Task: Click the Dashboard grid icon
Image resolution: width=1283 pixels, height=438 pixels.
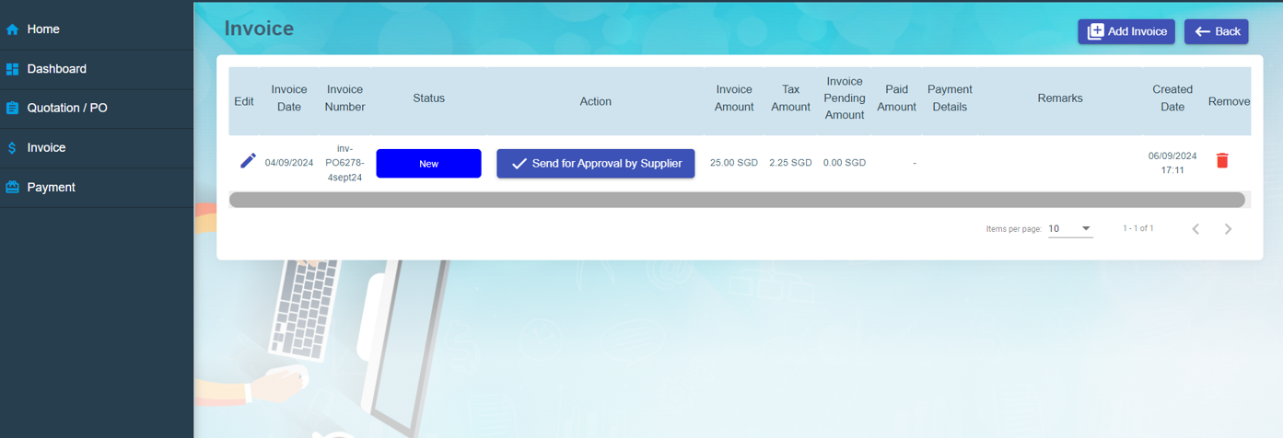Action: click(12, 69)
